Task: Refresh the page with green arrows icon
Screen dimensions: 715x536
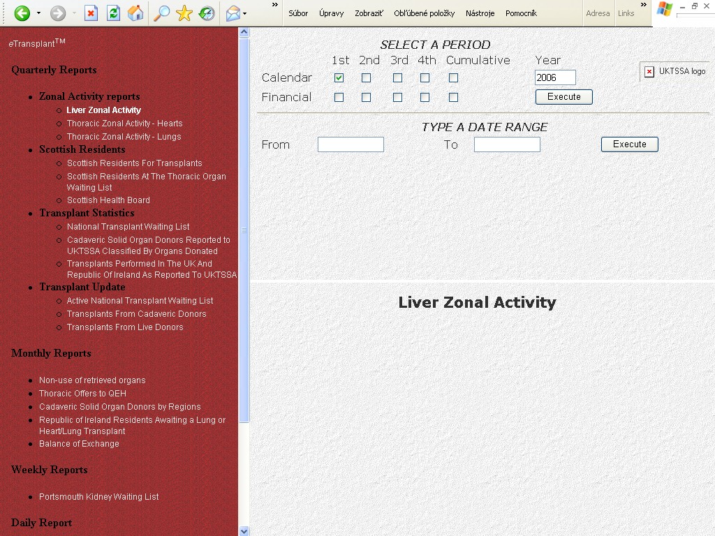Action: (113, 13)
